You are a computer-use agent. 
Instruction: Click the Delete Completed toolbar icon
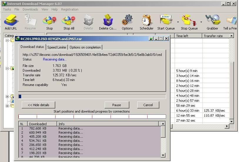108,20
